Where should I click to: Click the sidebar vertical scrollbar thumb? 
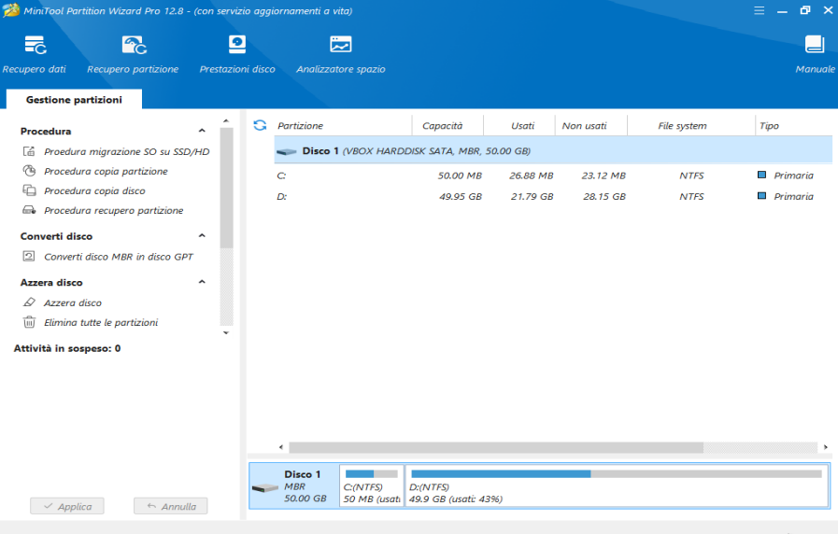pos(226,188)
